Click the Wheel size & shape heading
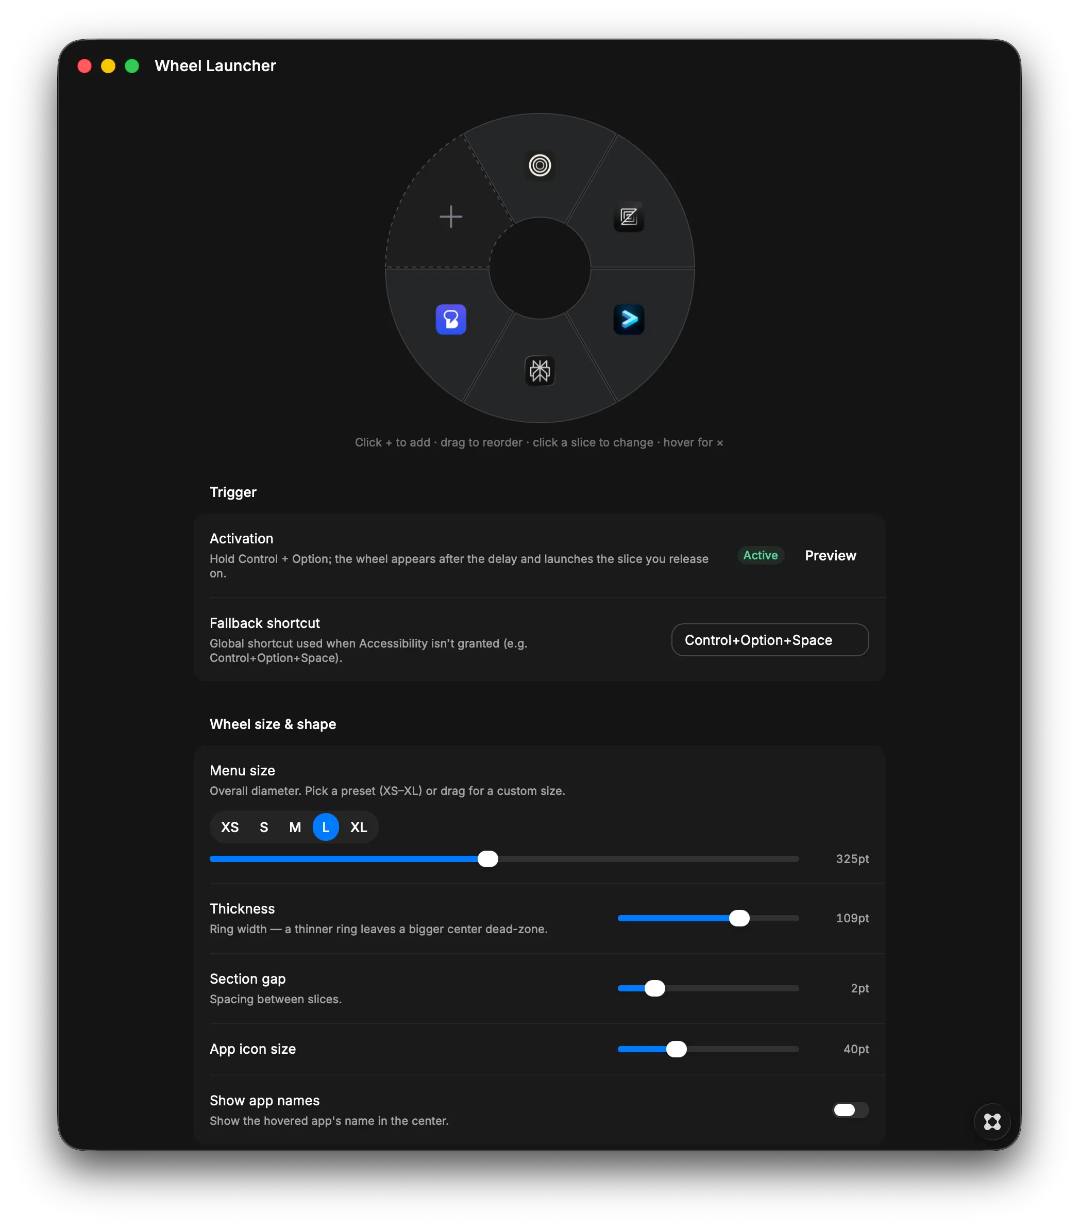Screen dimensions: 1079x1227 273,724
